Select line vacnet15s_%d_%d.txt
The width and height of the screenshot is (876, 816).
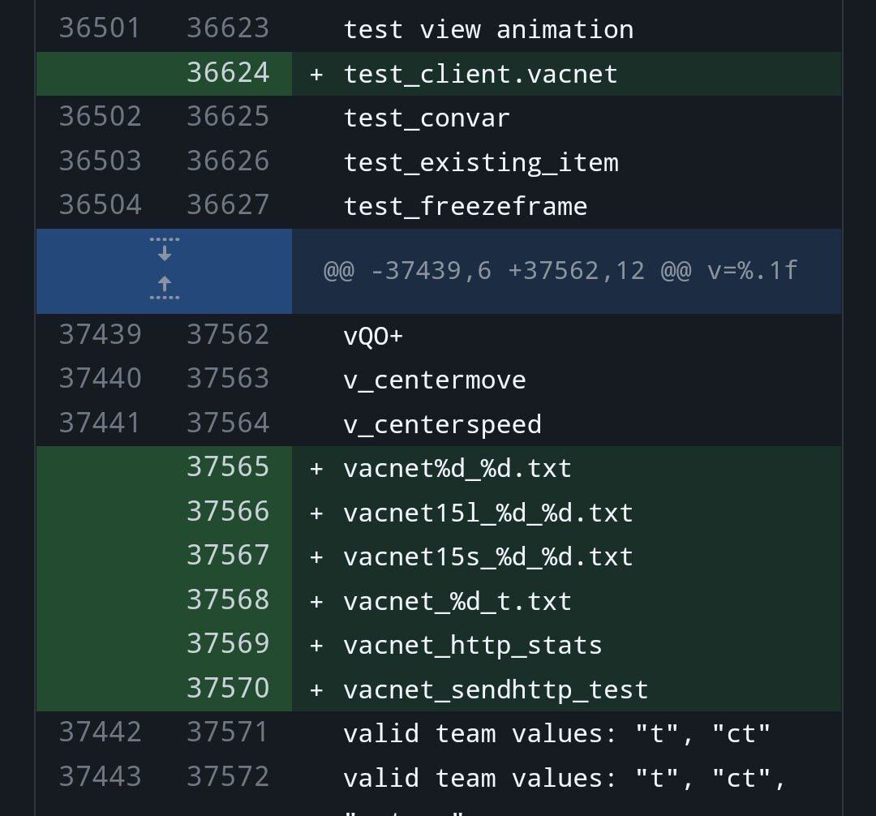pos(487,557)
